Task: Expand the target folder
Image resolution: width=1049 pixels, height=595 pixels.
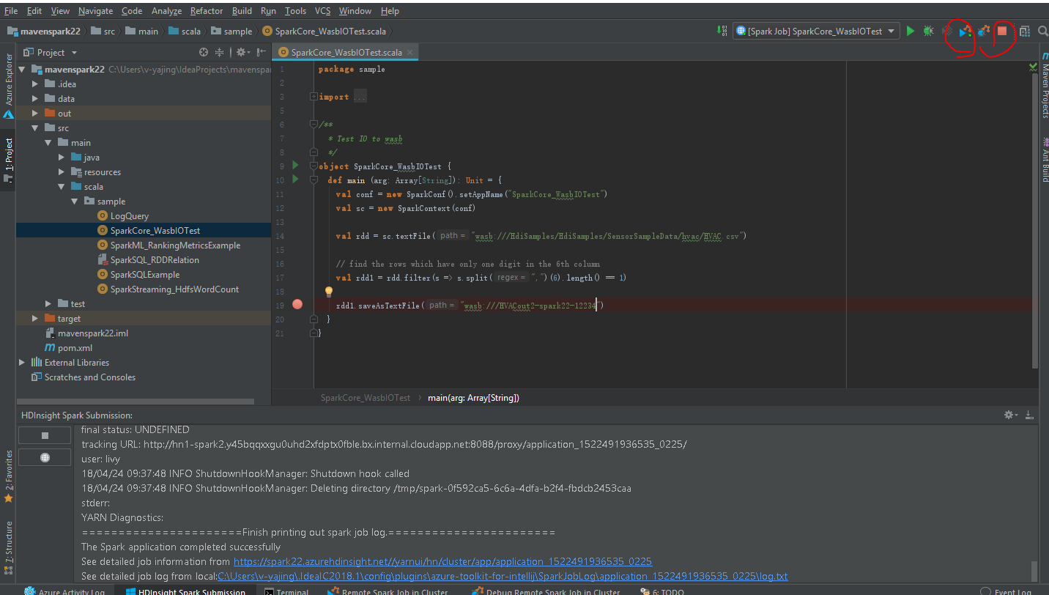Action: click(35, 319)
